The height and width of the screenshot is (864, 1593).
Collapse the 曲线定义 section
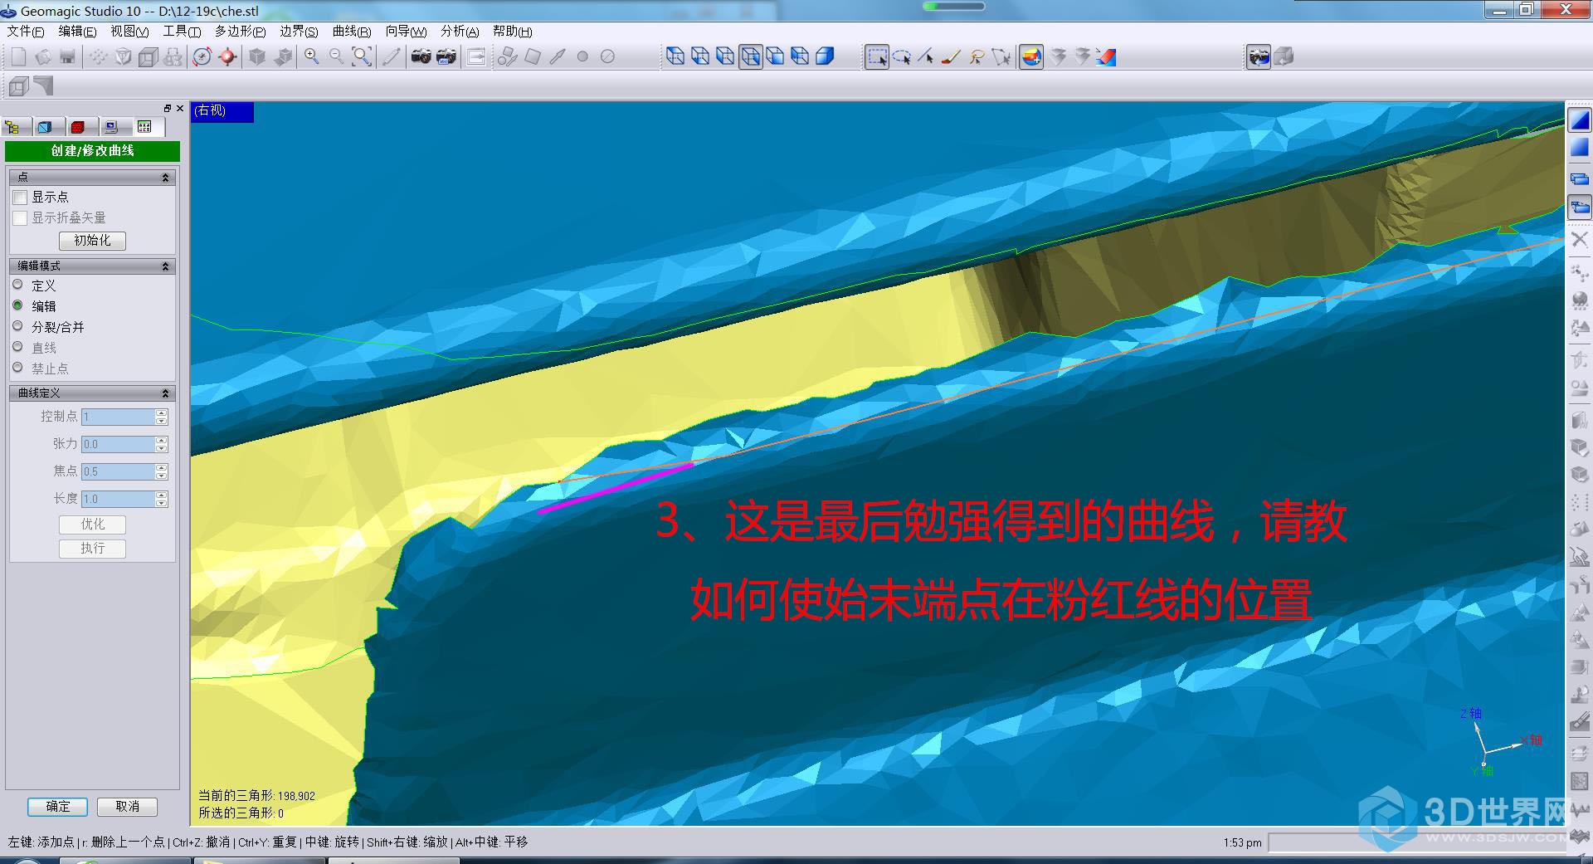pos(165,393)
